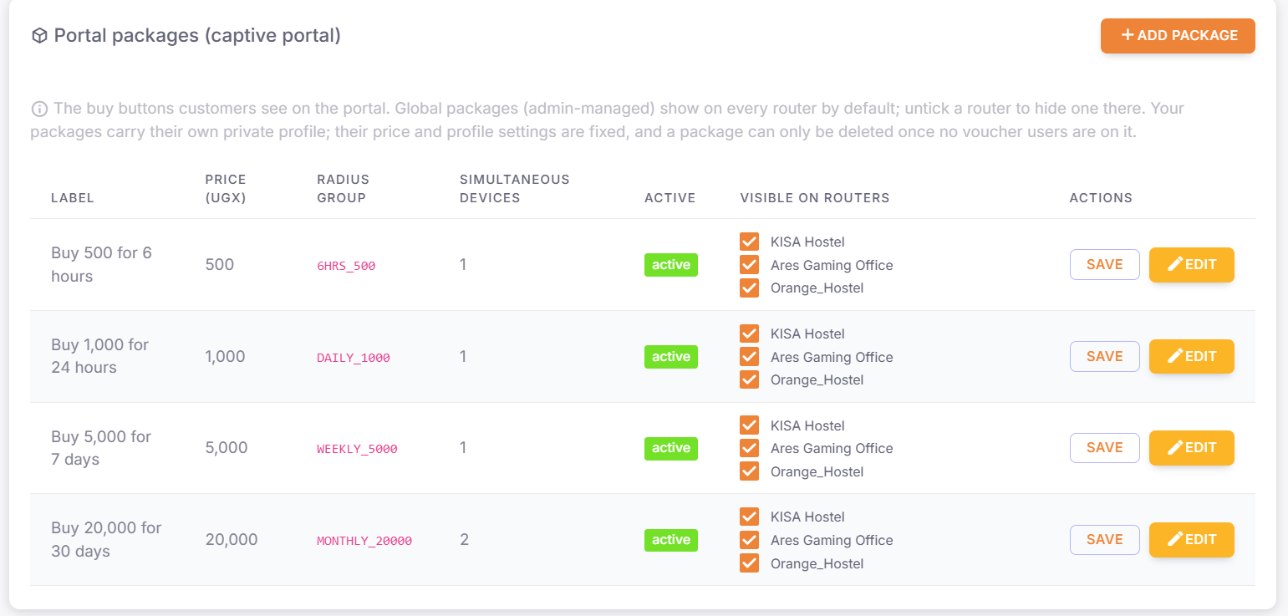Toggle KISA Hostel checkbox in WEEKLY_5000 row

click(x=749, y=425)
